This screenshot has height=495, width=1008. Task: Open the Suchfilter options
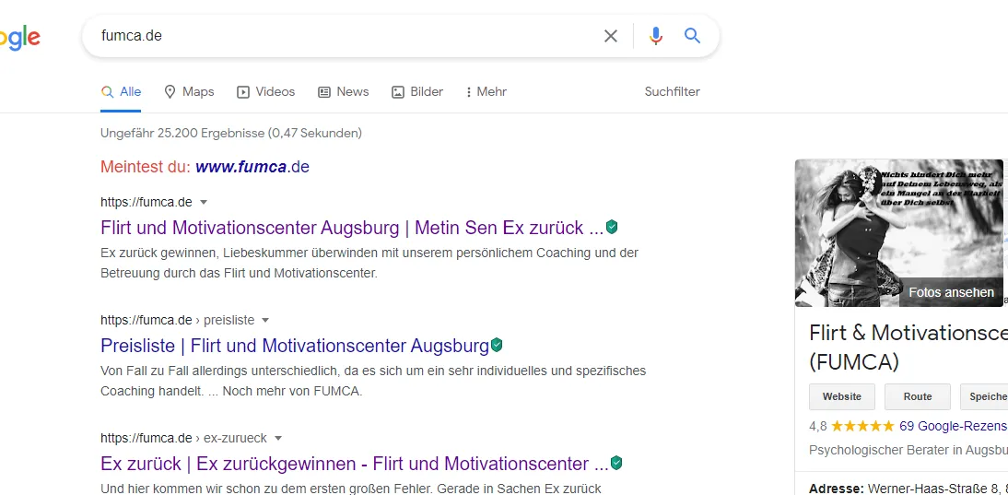[x=673, y=92]
